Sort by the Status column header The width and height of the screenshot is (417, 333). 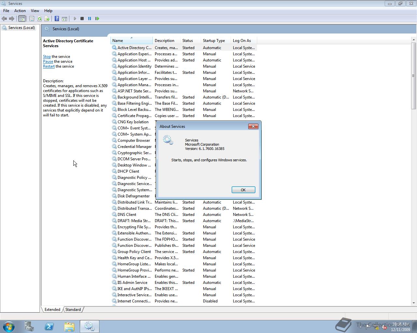point(191,41)
